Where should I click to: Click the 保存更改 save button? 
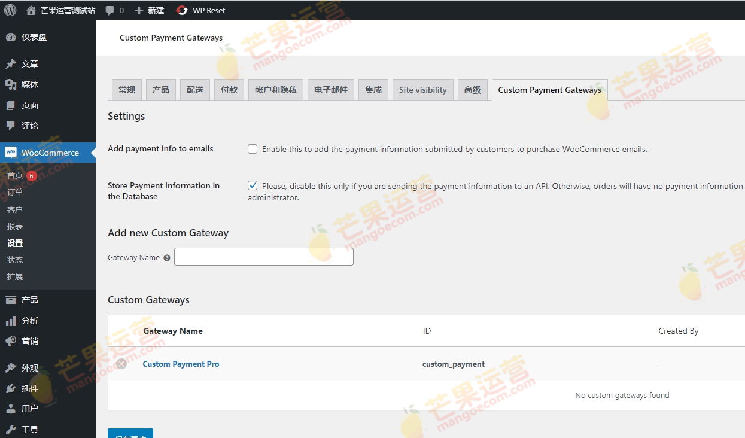130,435
